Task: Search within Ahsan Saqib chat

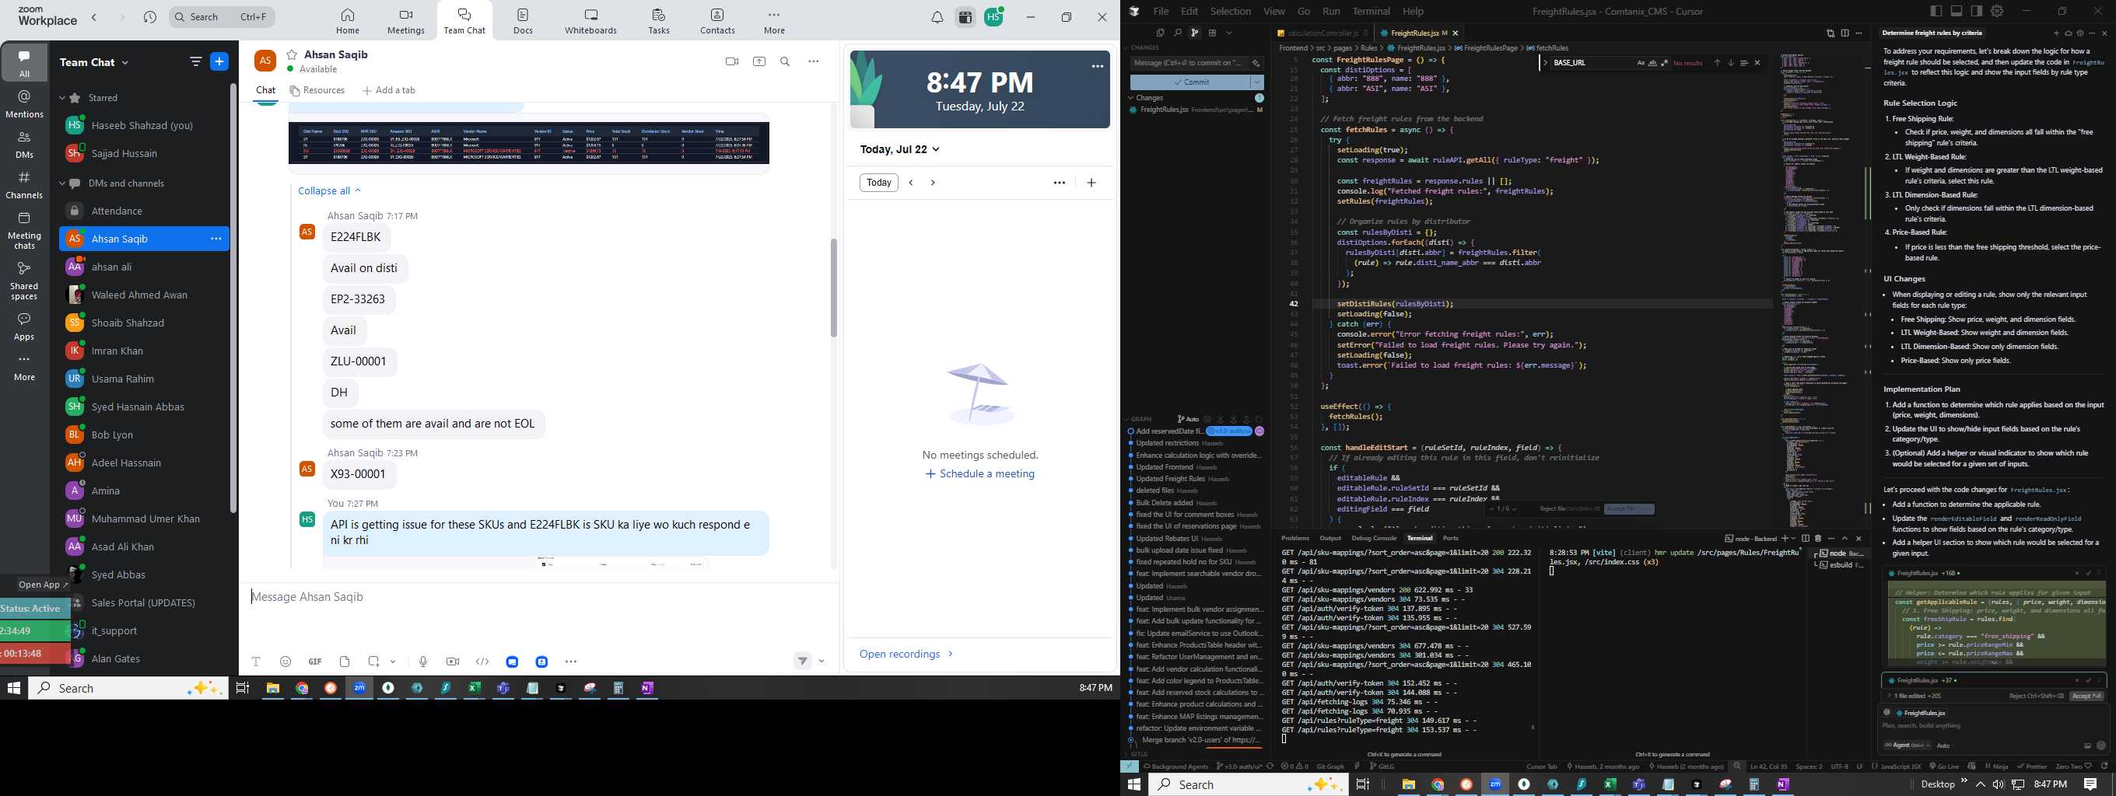Action: 785,61
